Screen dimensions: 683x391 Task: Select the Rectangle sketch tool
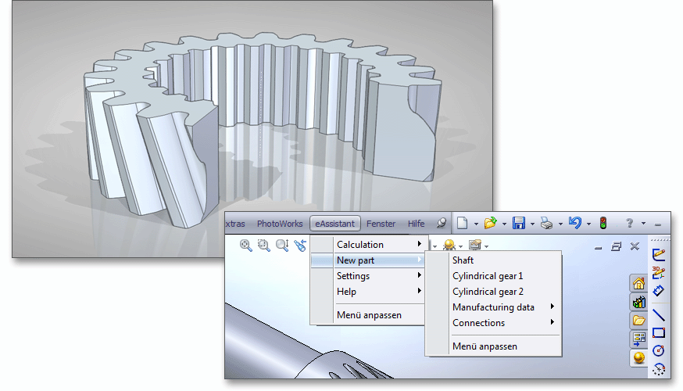pos(658,332)
